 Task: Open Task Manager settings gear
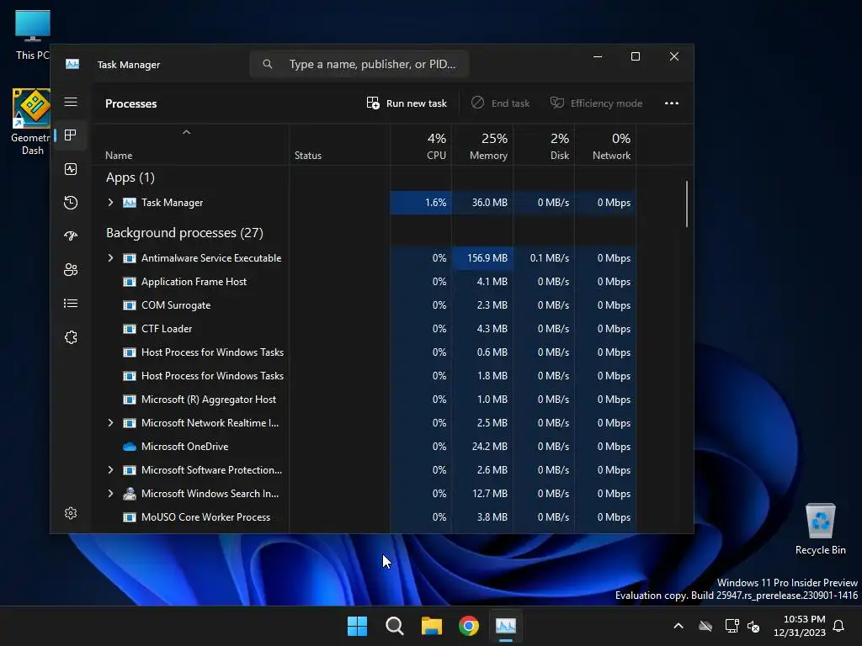pyautogui.click(x=71, y=513)
